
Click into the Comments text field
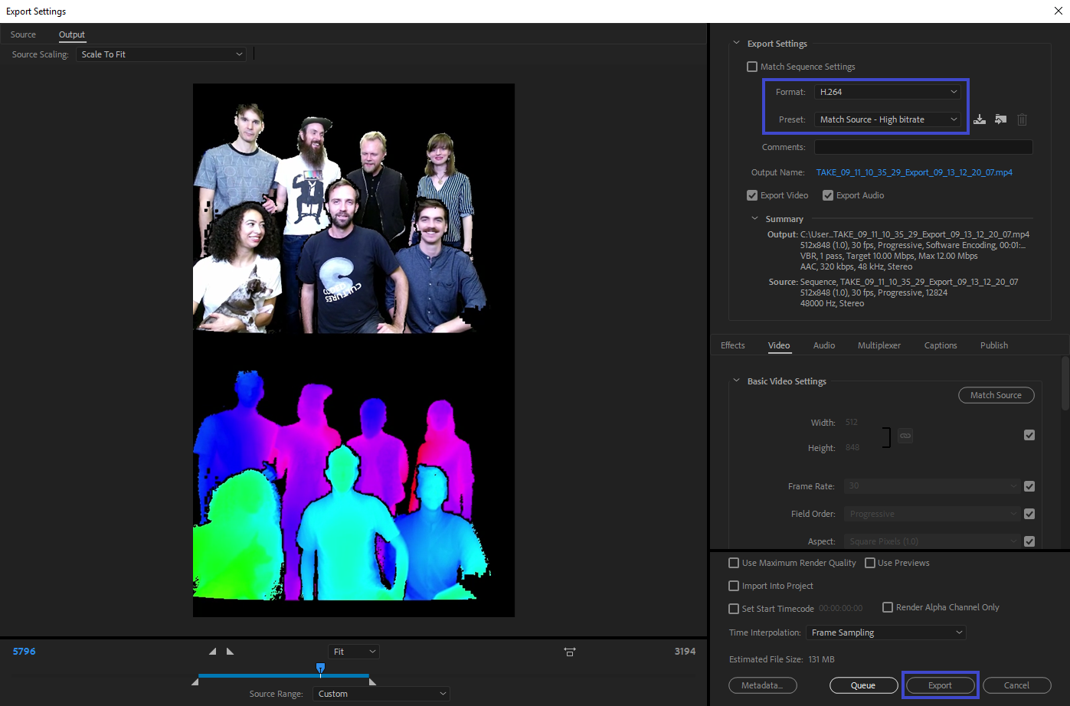coord(923,147)
